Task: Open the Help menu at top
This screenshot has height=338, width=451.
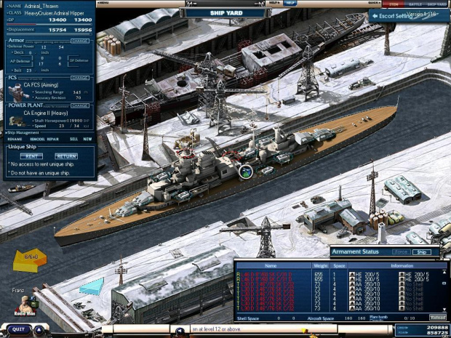Action: click(x=290, y=3)
